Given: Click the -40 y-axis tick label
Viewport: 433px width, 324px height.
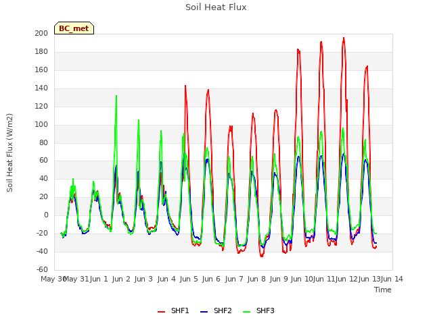Looking at the screenshot, I should pyautogui.click(x=42, y=251).
